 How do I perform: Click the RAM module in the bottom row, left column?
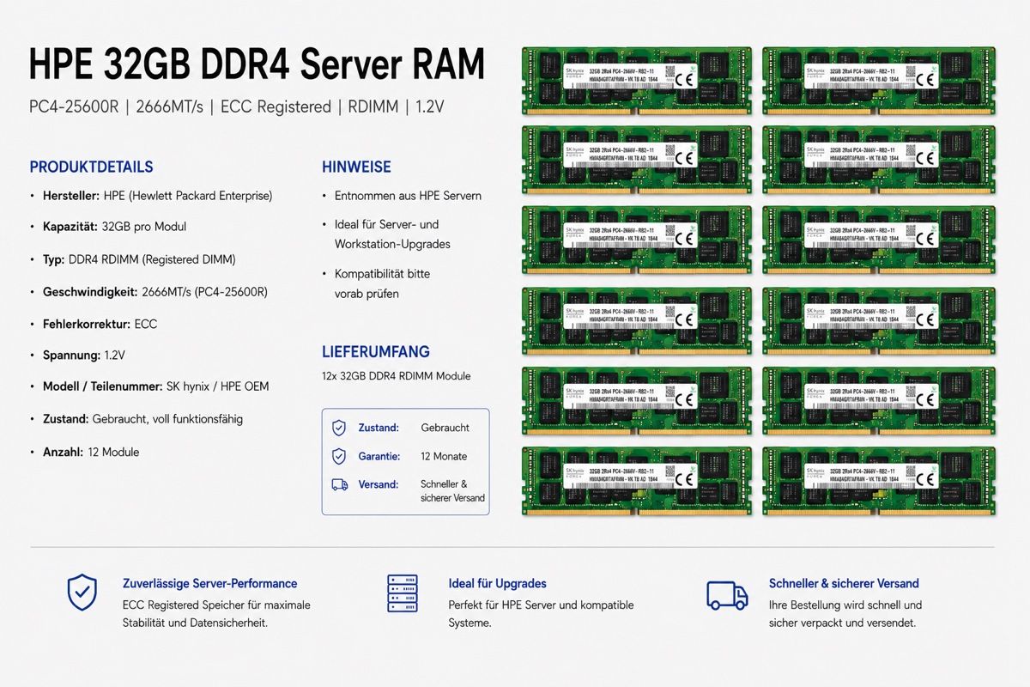637,482
